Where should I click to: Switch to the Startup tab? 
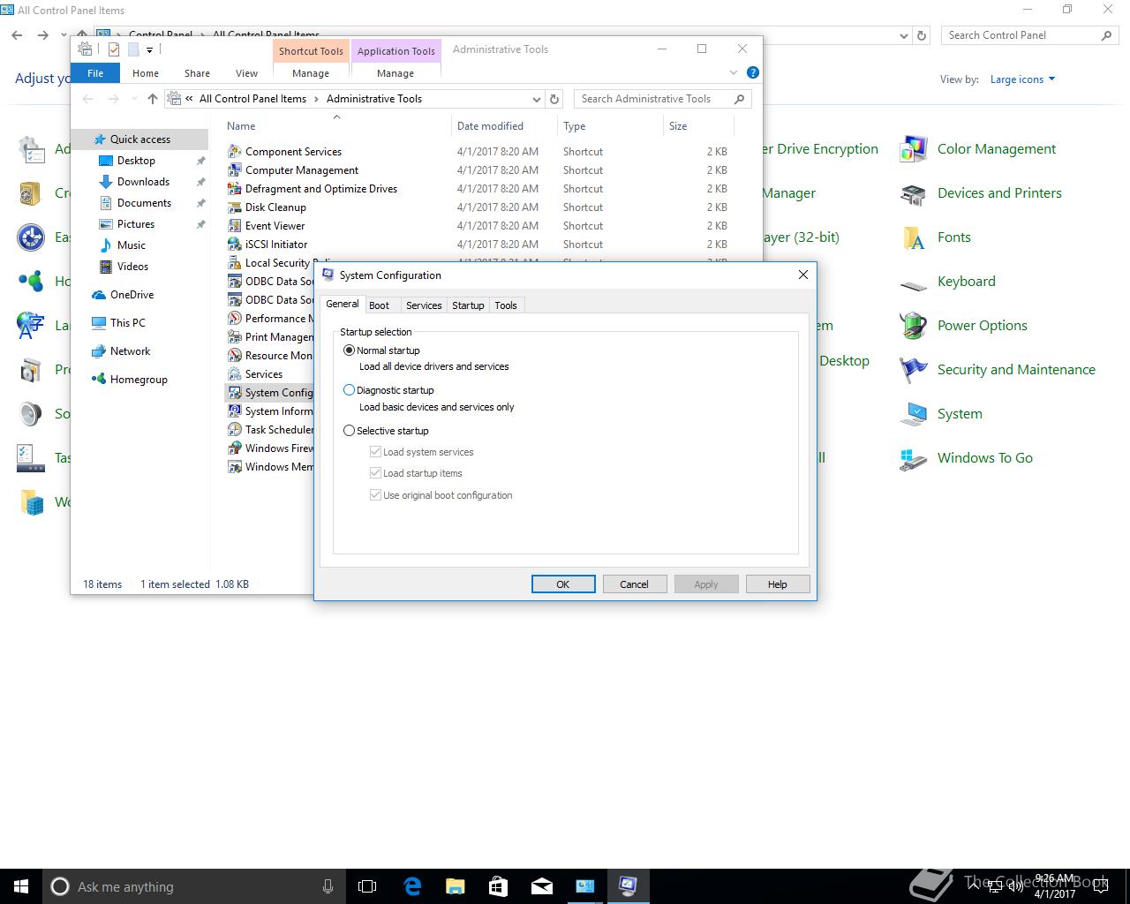[x=468, y=305]
